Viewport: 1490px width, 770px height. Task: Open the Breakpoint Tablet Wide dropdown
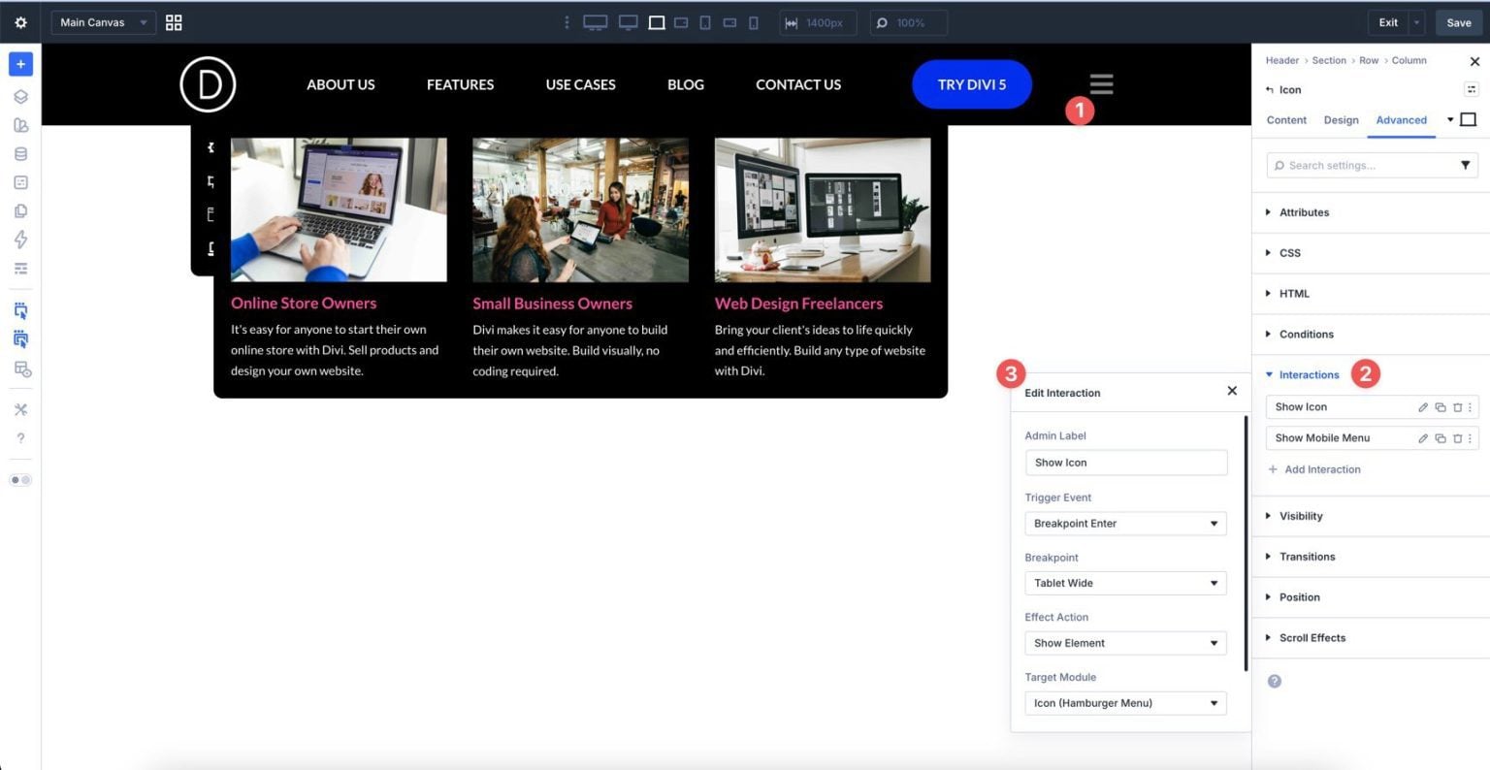tap(1125, 583)
